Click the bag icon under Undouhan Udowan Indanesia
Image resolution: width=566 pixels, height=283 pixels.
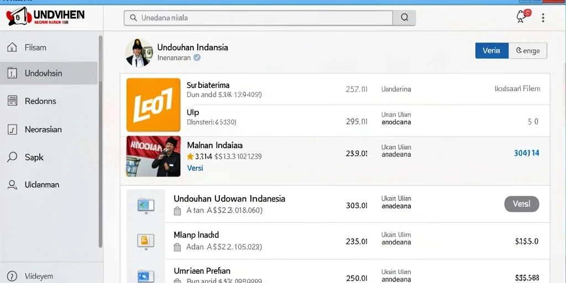pos(177,211)
